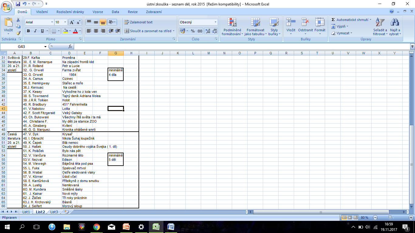Screen dimensions: 415x233
Task: Toggle bold formatting
Action: pos(28,31)
